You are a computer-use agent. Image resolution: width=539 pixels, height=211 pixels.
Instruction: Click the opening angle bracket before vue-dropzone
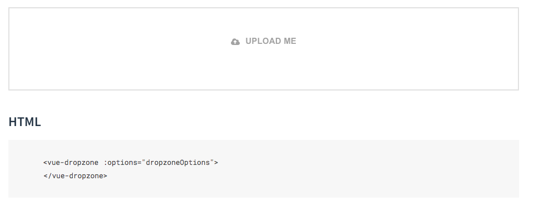(x=46, y=163)
